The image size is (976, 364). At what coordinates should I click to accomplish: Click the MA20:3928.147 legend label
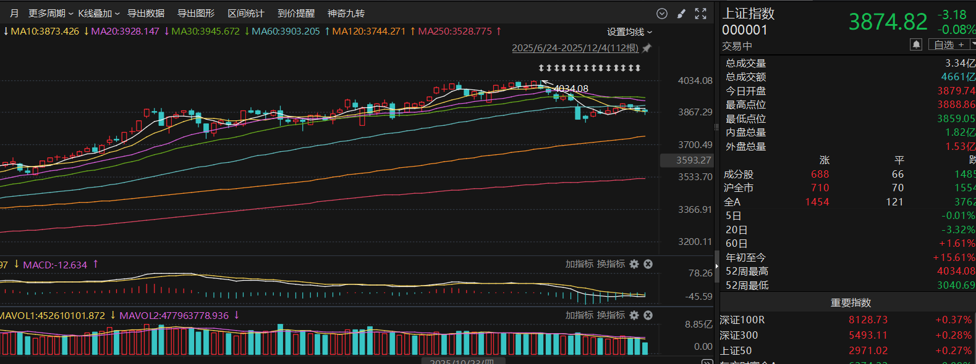pyautogui.click(x=125, y=31)
